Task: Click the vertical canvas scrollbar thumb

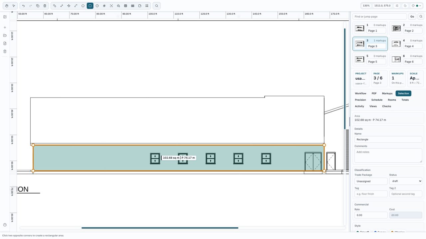Action: pyautogui.click(x=345, y=79)
